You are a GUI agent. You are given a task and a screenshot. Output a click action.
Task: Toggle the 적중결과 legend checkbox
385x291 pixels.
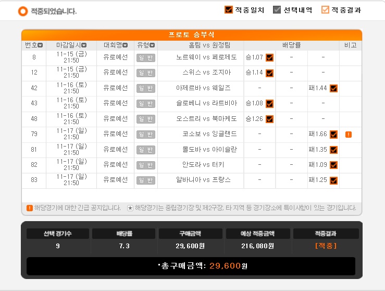(x=325, y=9)
